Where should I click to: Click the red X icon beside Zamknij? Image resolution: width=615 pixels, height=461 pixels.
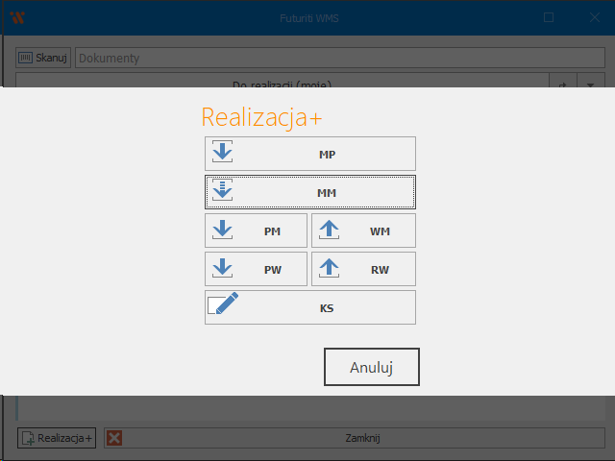pos(115,438)
